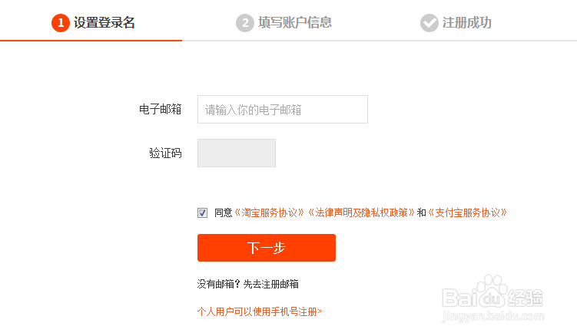Open the 法律声明及隐私权政策 link
The width and height of the screenshot is (577, 336).
tap(361, 212)
